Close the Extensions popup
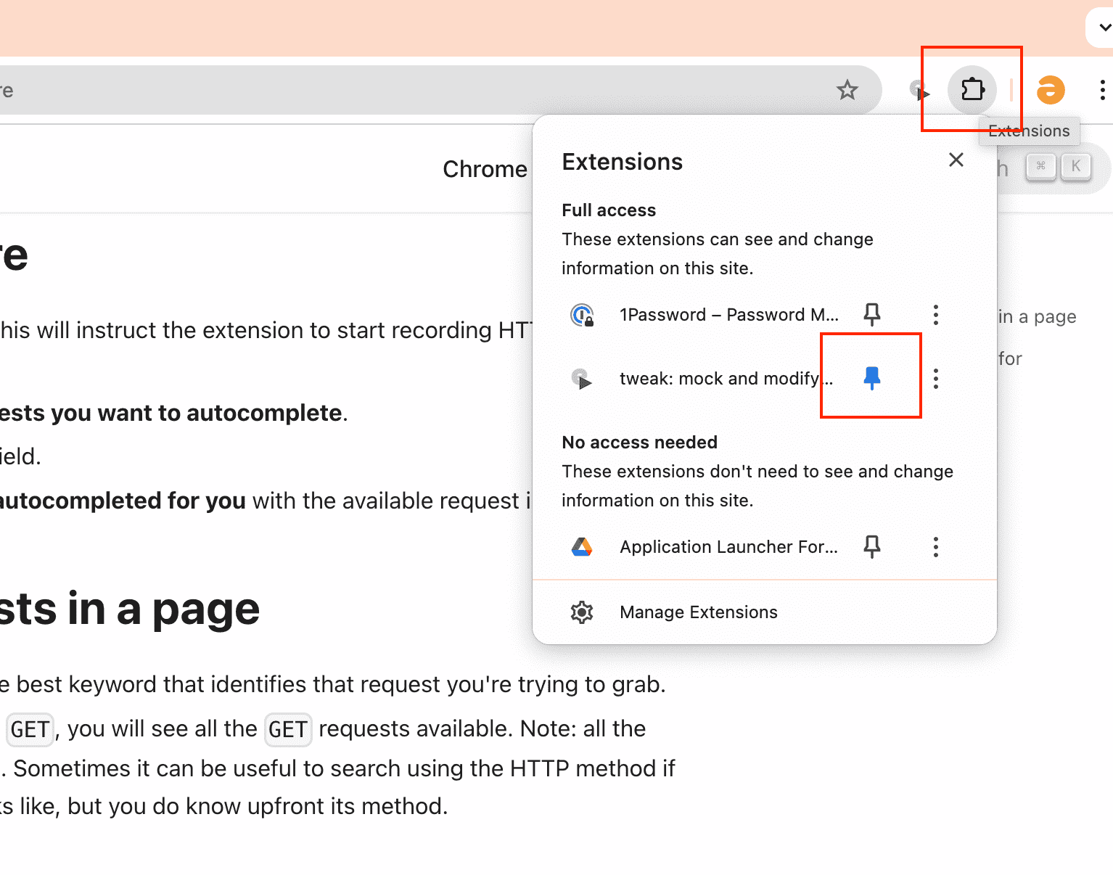1113x875 pixels. 956,160
